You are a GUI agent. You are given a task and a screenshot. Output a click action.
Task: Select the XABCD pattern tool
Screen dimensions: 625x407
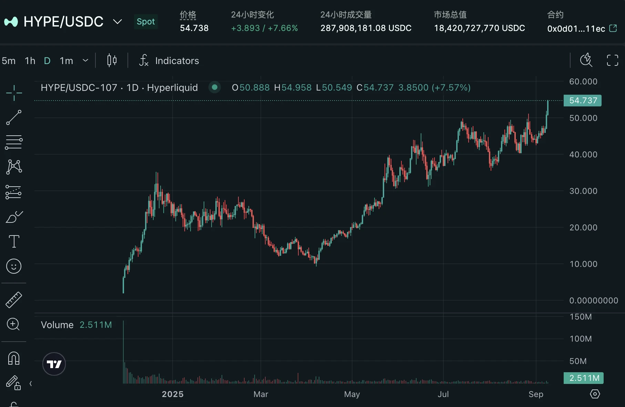14,167
